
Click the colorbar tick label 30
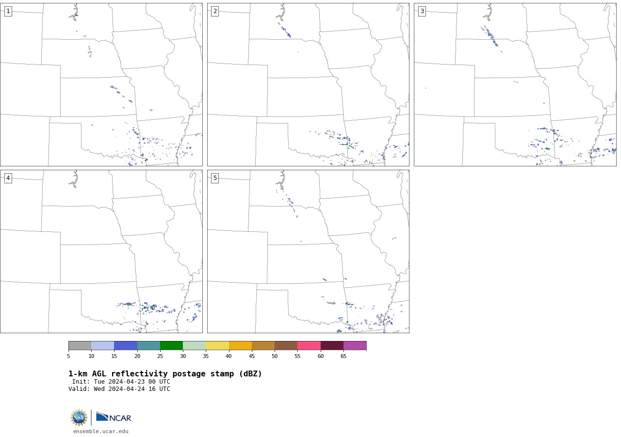(183, 356)
